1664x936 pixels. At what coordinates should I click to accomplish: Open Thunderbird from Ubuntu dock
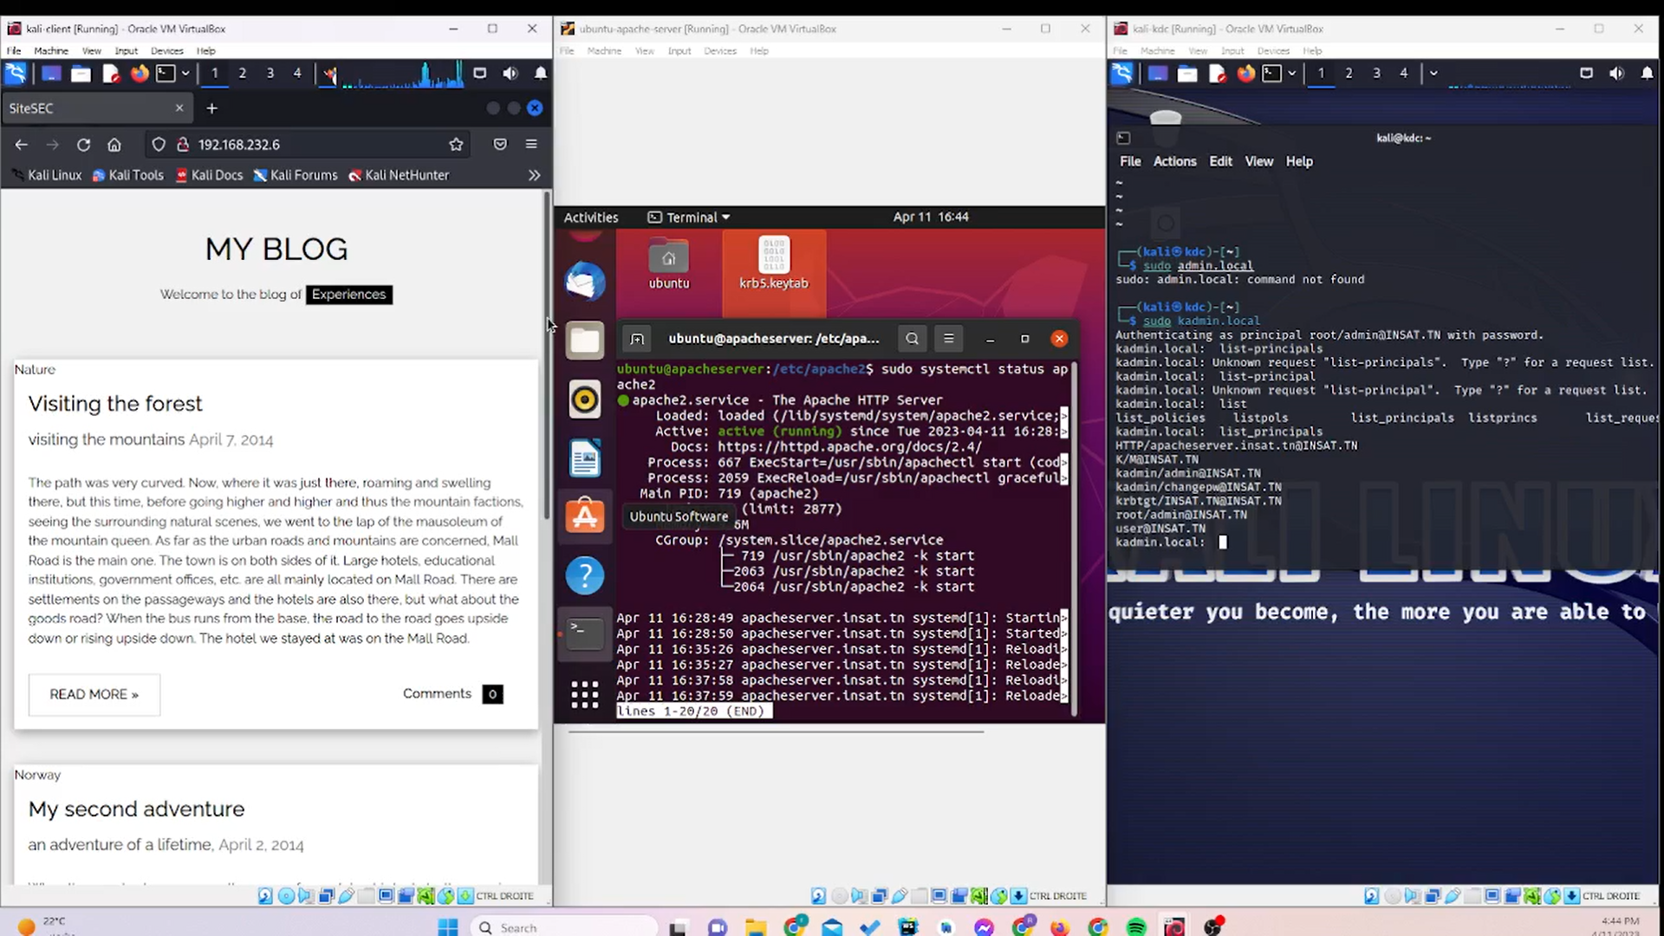point(585,282)
